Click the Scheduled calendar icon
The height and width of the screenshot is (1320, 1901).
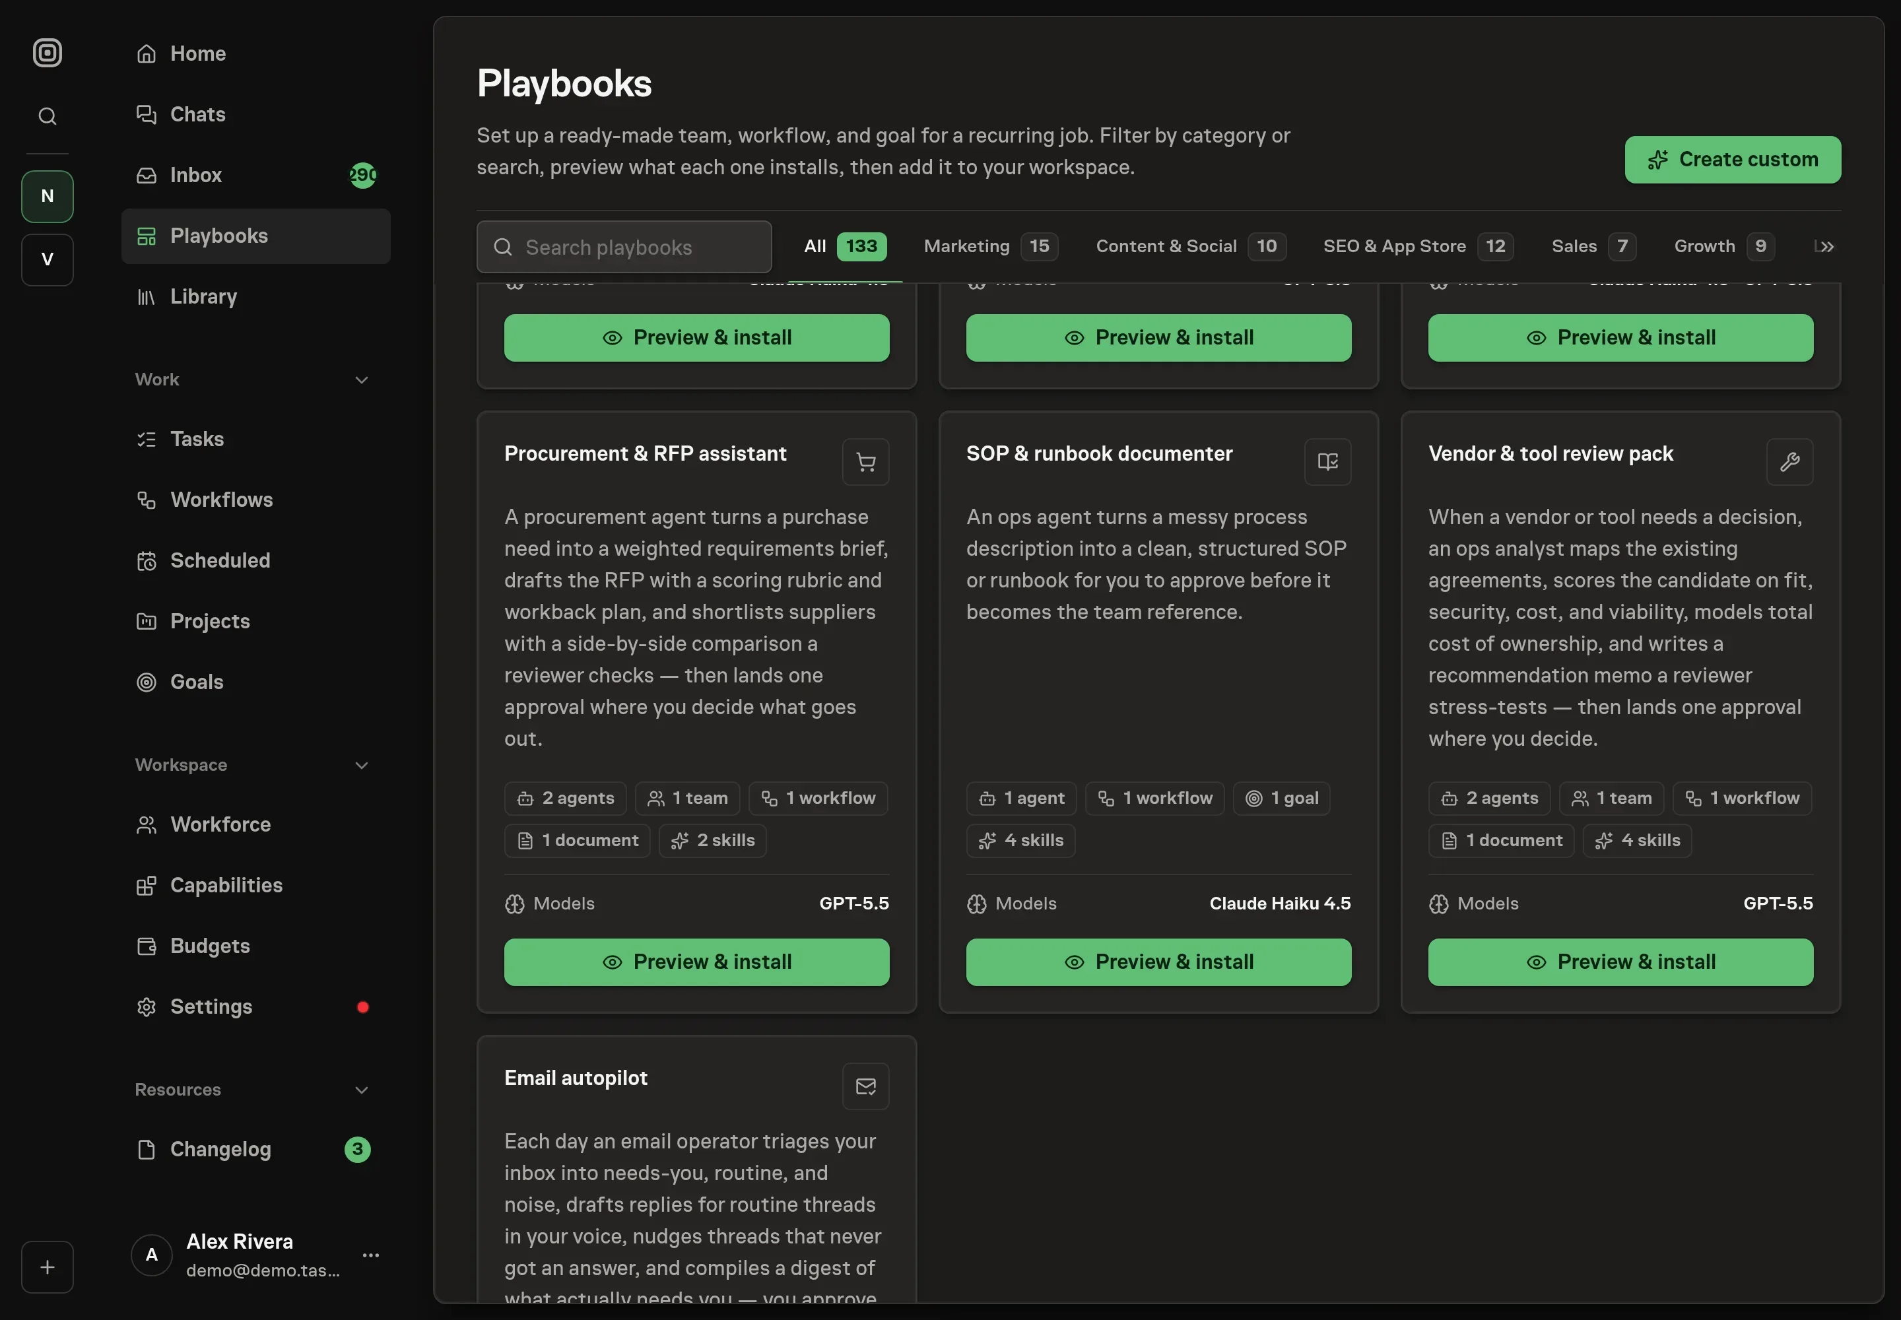[x=147, y=561]
